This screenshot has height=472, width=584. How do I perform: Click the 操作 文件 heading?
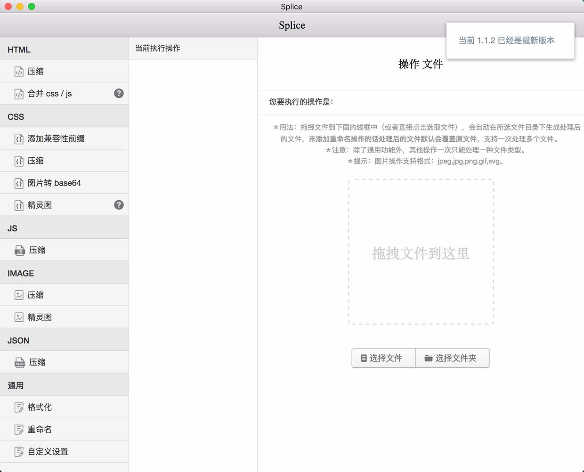click(421, 64)
